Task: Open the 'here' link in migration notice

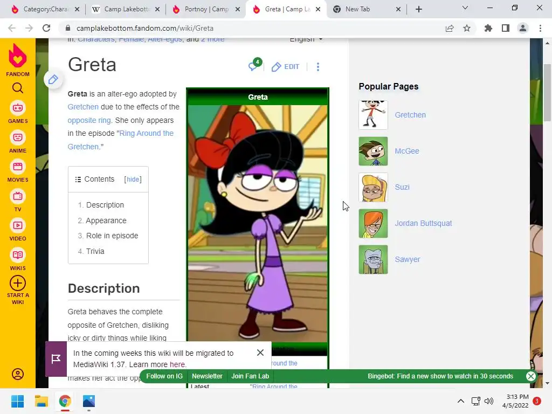Action: tap(177, 364)
